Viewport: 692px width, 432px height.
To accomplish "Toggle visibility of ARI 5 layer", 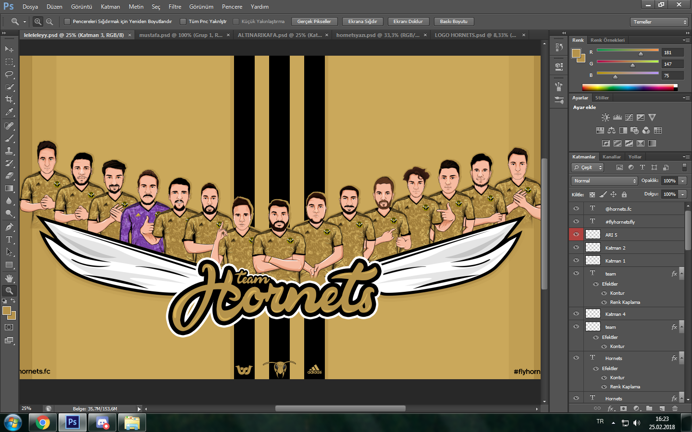I will (x=576, y=235).
